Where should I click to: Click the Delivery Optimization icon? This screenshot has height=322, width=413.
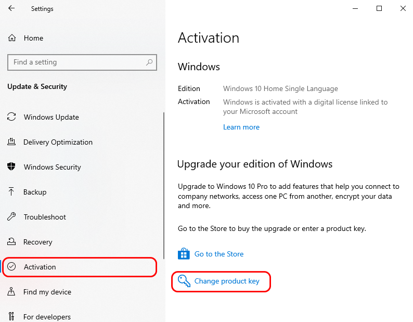(11, 142)
